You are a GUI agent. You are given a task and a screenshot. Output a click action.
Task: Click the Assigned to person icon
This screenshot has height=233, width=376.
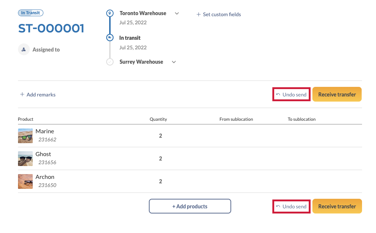pyautogui.click(x=24, y=49)
